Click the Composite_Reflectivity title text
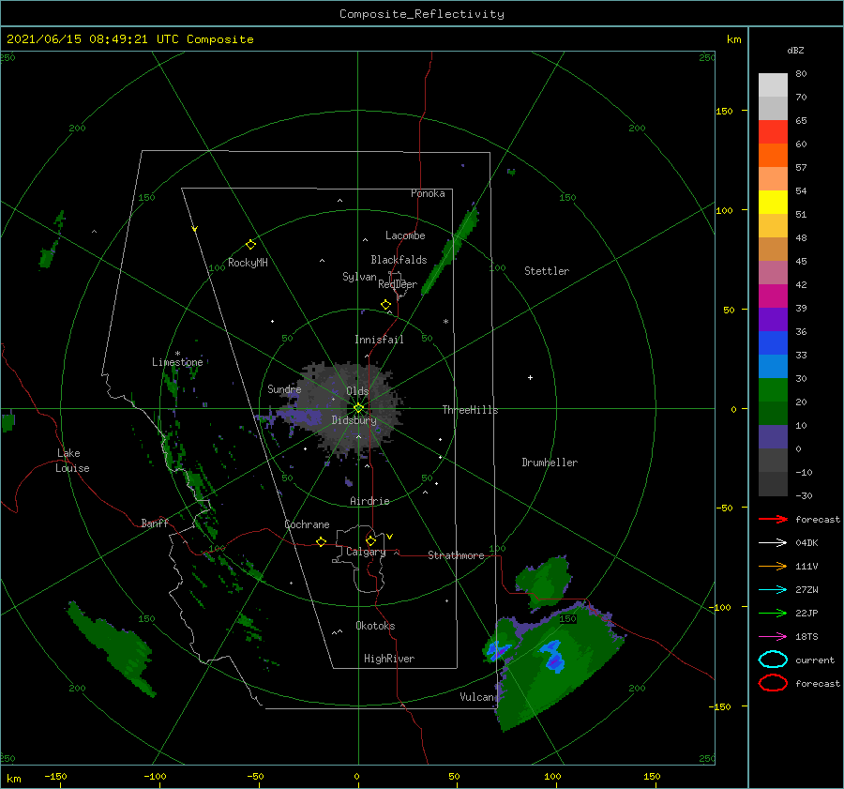The height and width of the screenshot is (789, 844). point(422,14)
